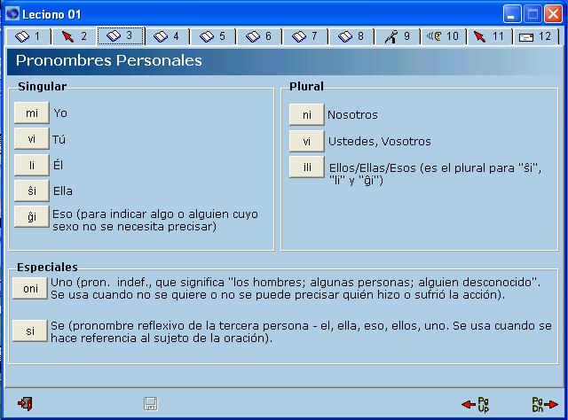568x420 pixels.
Task: Click the 'Plural' group label
Action: tap(306, 87)
